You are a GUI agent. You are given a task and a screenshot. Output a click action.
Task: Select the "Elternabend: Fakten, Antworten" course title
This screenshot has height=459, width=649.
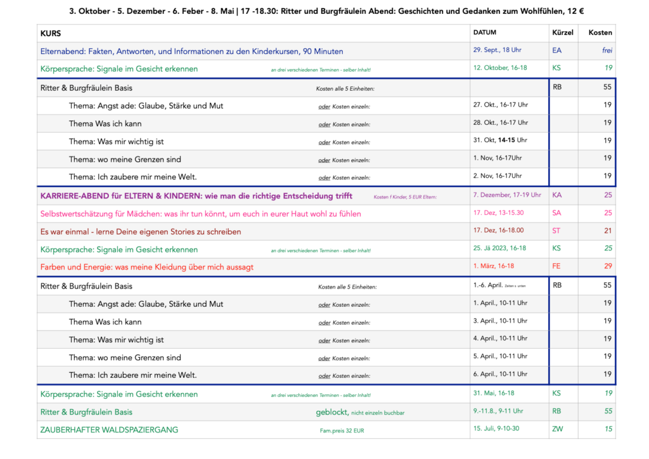click(x=191, y=51)
